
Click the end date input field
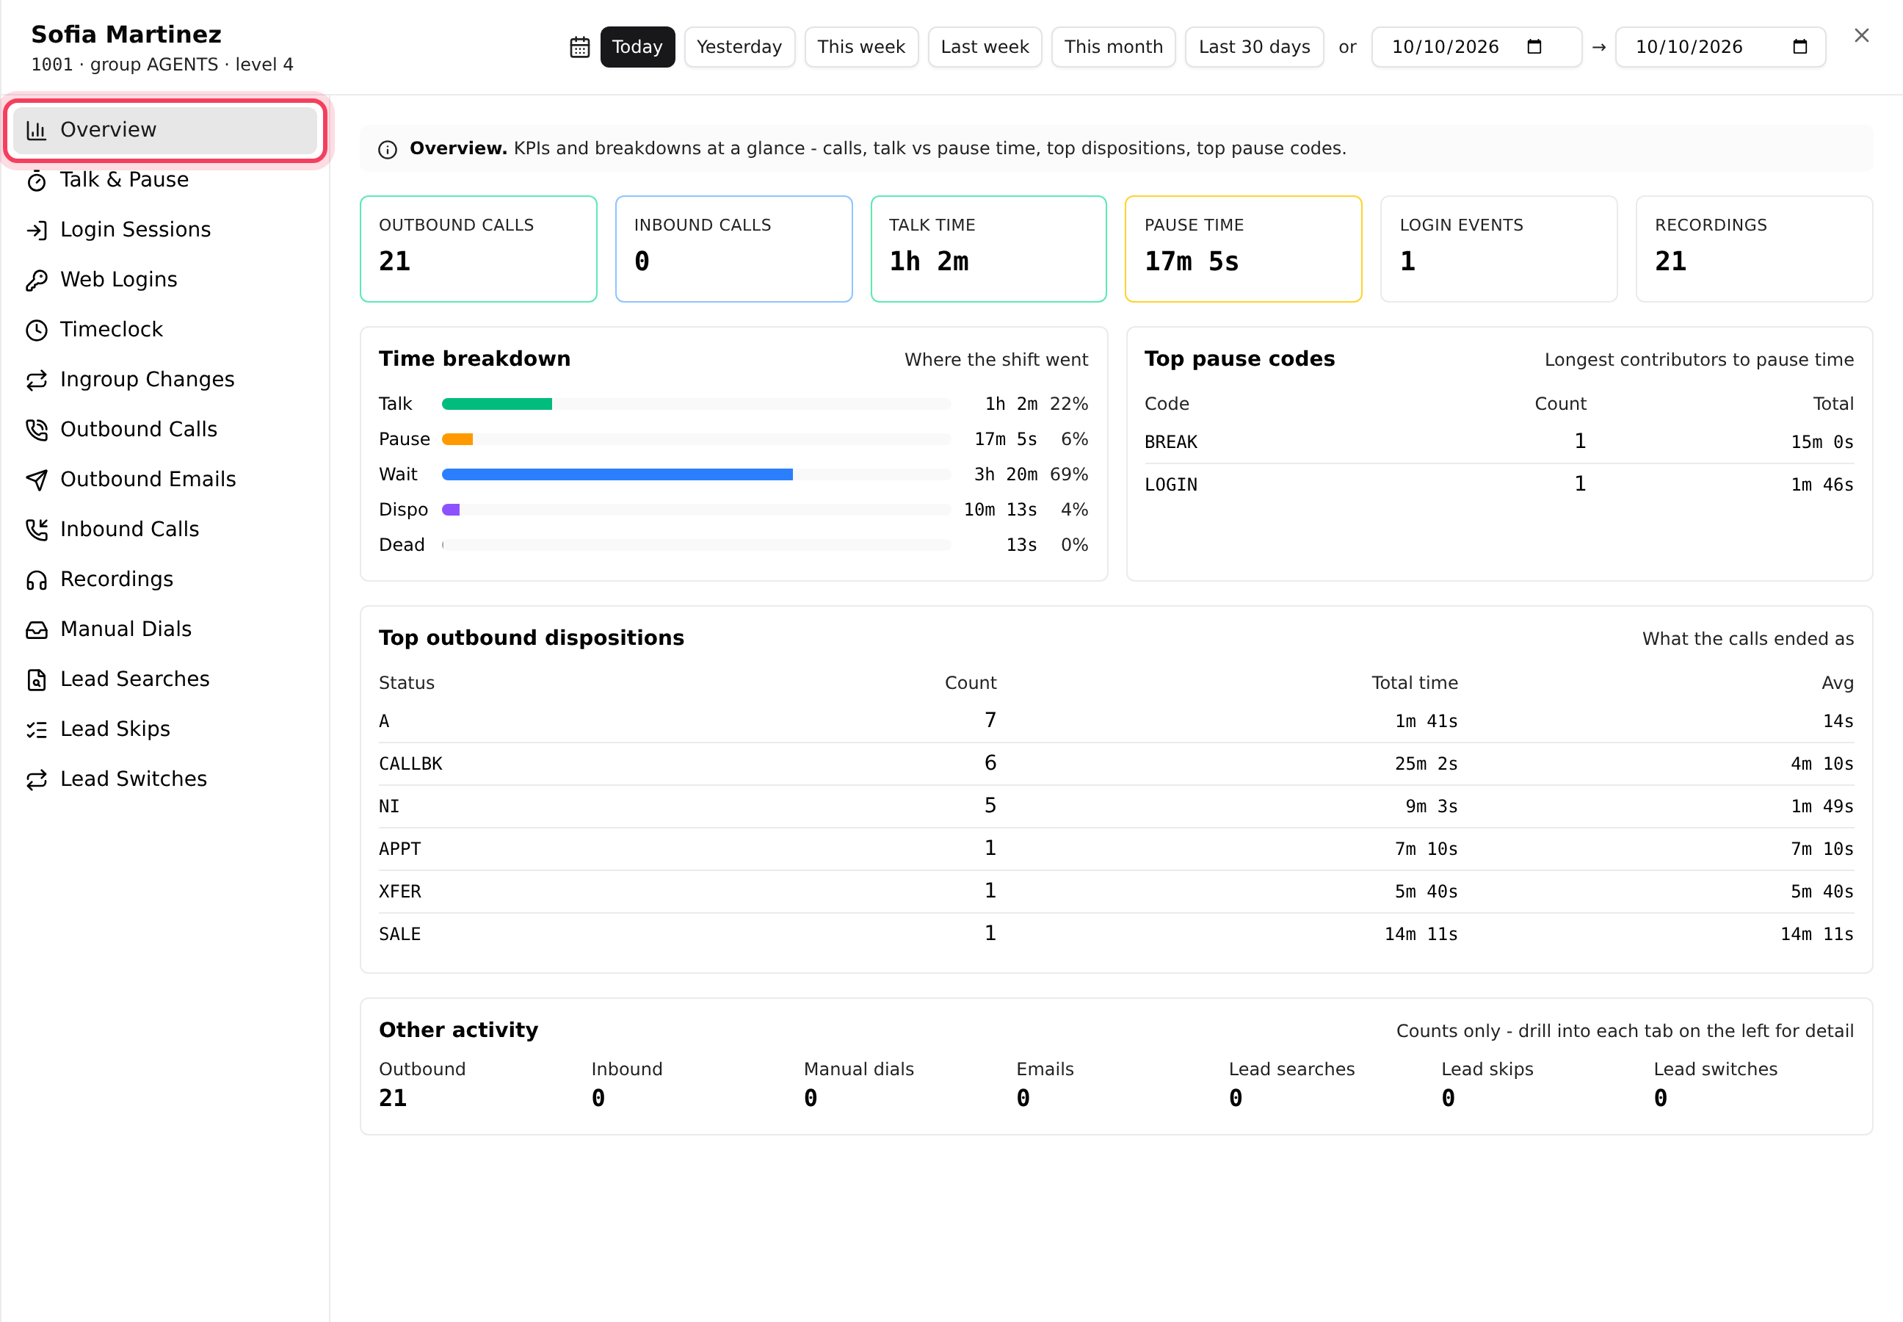point(1720,47)
